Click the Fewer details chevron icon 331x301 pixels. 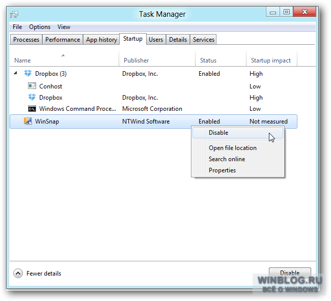tap(18, 273)
